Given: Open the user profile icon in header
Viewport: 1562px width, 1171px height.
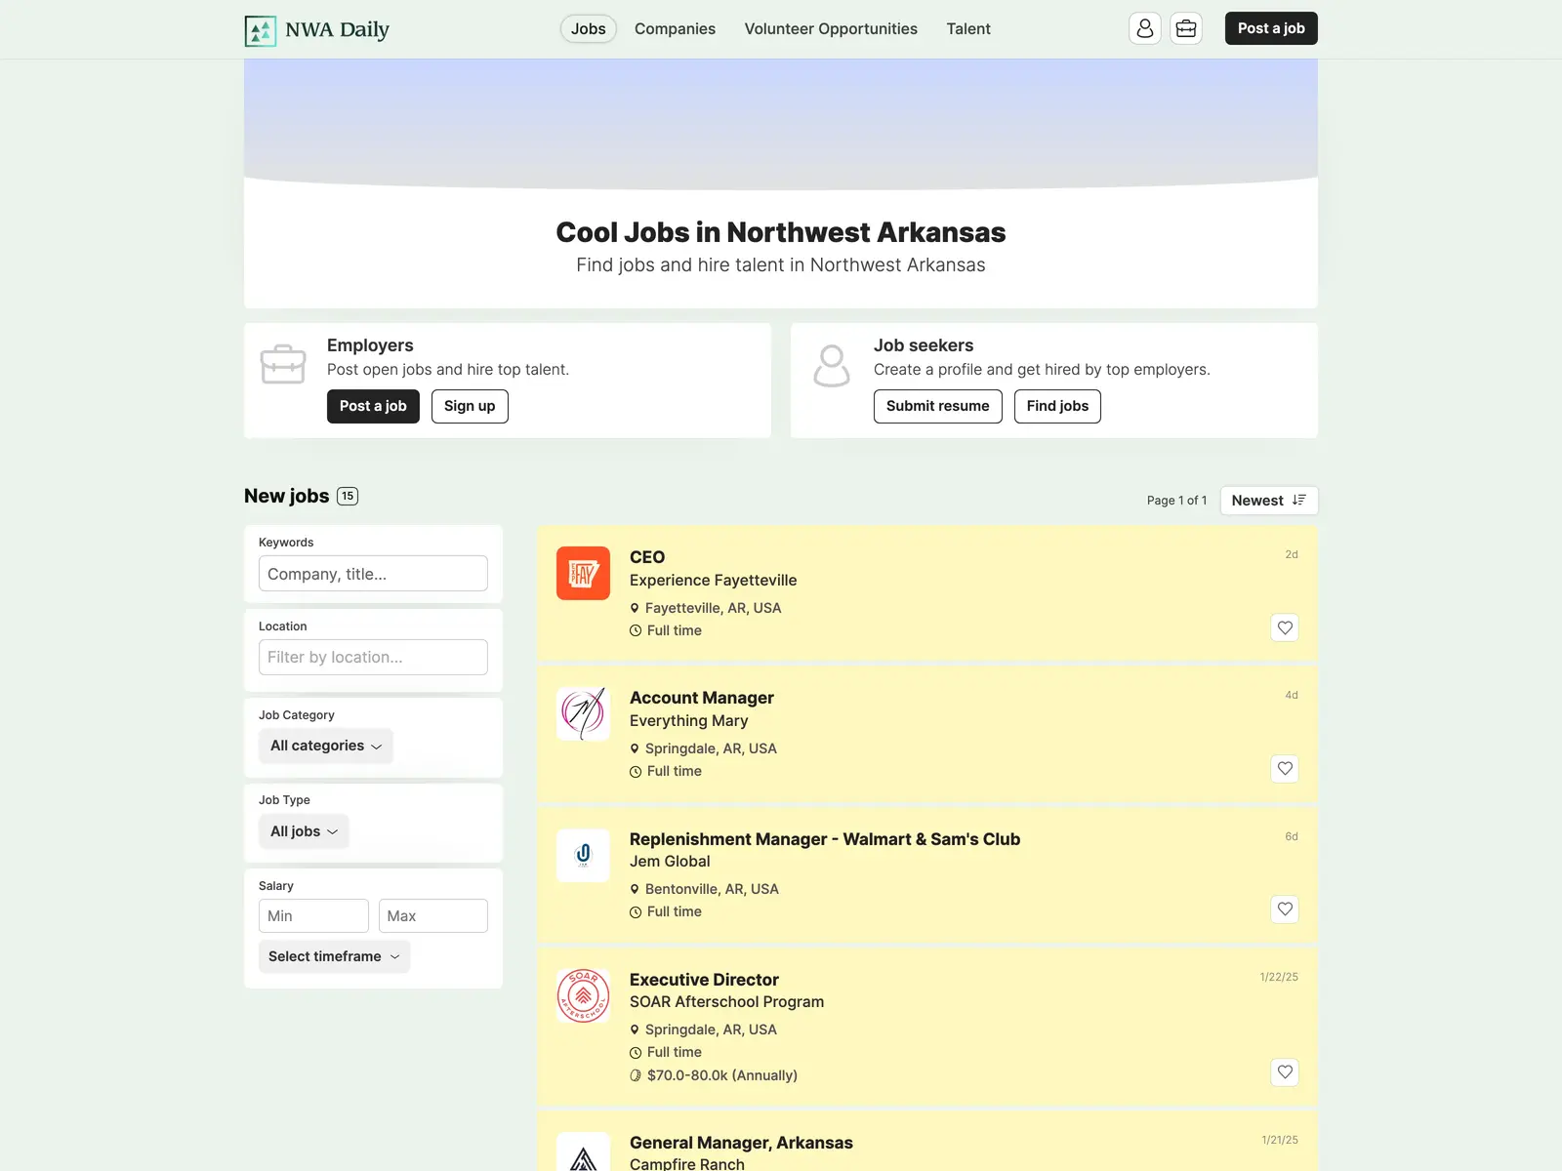Looking at the screenshot, I should point(1145,28).
